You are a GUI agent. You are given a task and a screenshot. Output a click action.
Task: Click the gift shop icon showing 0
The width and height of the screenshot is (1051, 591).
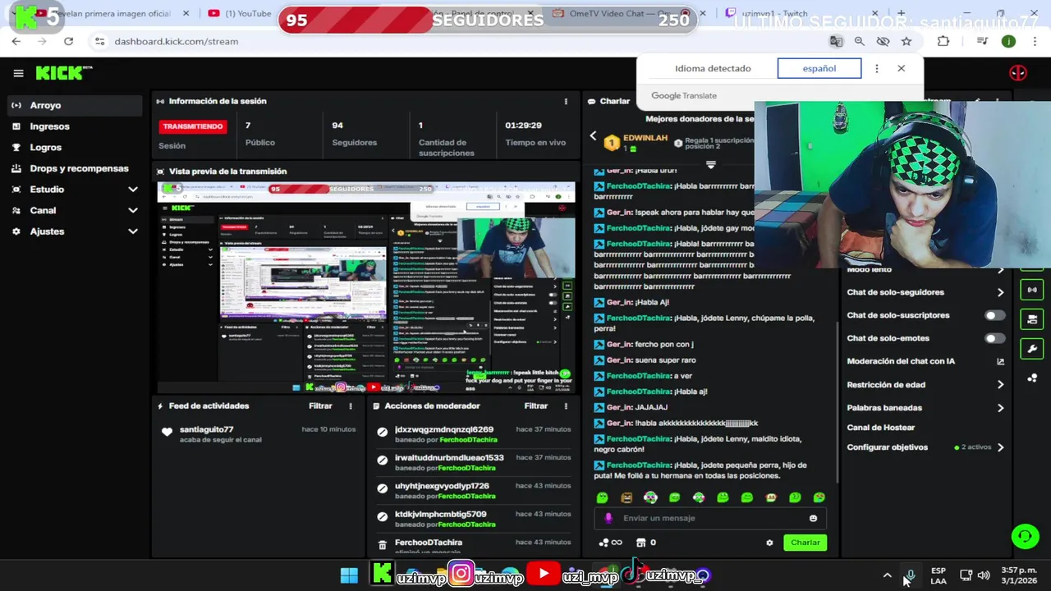pyautogui.click(x=646, y=543)
